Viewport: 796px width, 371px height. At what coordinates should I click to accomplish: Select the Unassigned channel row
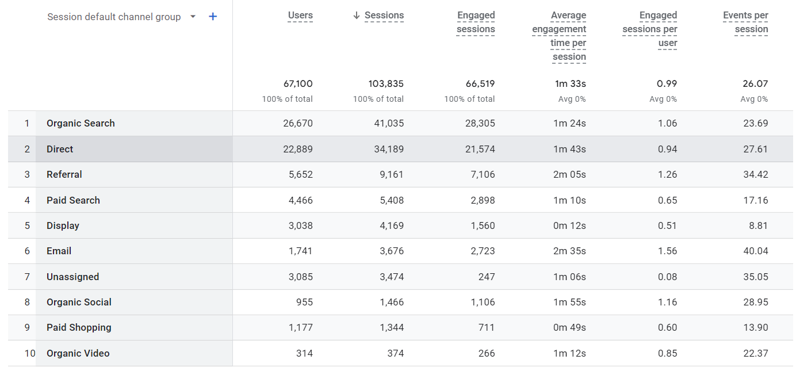click(x=72, y=276)
